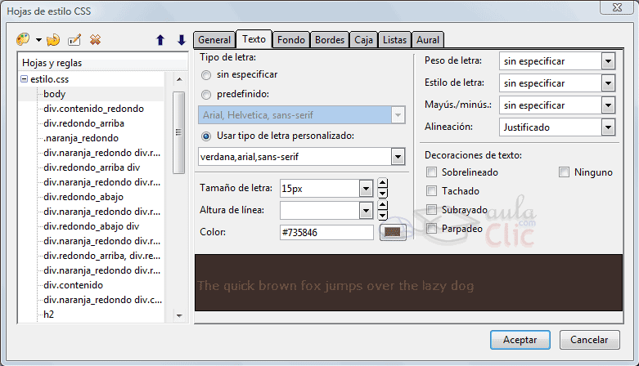This screenshot has width=639, height=366.
Task: Increase font size with the up stepper
Action: tap(383, 183)
